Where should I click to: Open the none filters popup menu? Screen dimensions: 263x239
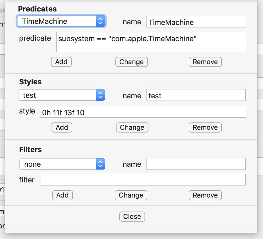(x=62, y=164)
